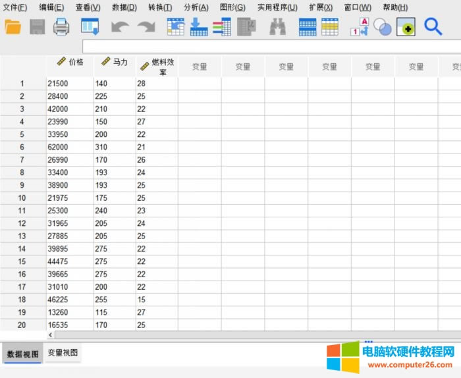
Task: Click price cell 26990 in row 7
Action: [x=70, y=159]
